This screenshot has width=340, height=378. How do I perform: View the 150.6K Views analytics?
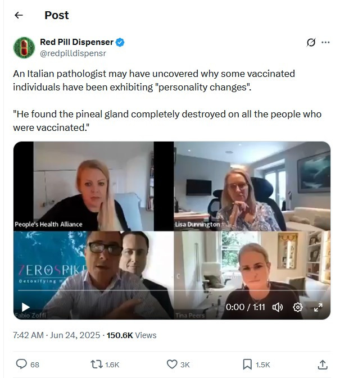click(x=132, y=335)
